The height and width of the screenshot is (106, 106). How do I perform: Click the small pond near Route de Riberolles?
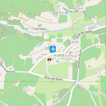coord(10,69)
